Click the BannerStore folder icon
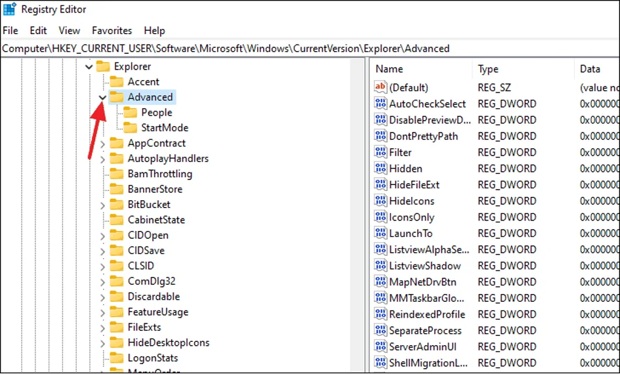The image size is (620, 374). 117,189
